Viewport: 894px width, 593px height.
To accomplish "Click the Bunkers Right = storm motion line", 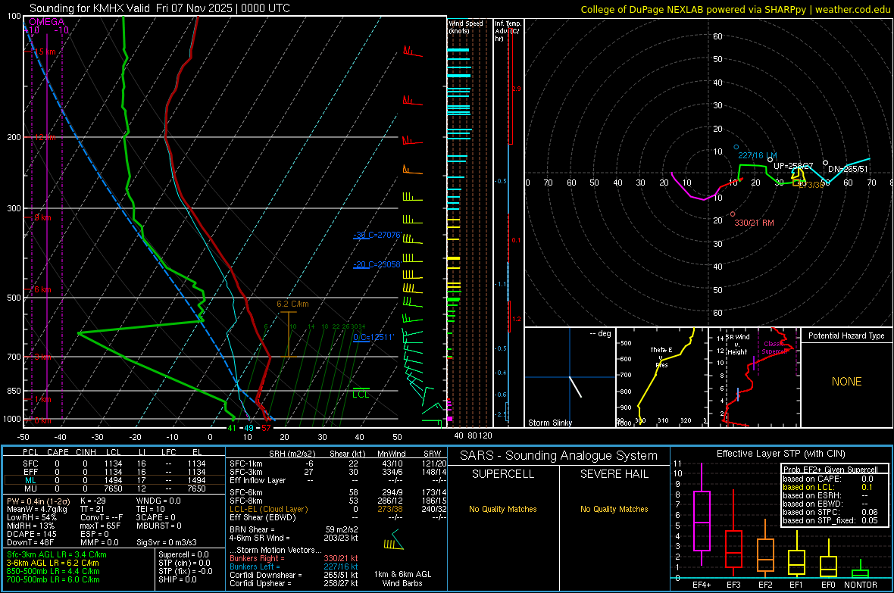I will [x=294, y=558].
